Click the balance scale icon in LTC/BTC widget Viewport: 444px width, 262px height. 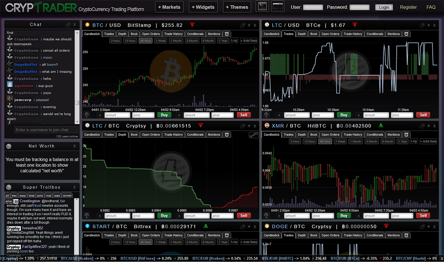pyautogui.click(x=87, y=216)
